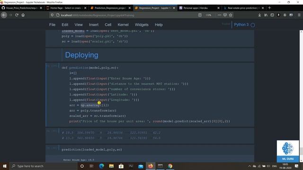Screen dimensions: 303x170
Task: Launch Microsoft Edge from taskbar
Action: pyautogui.click(x=101, y=166)
